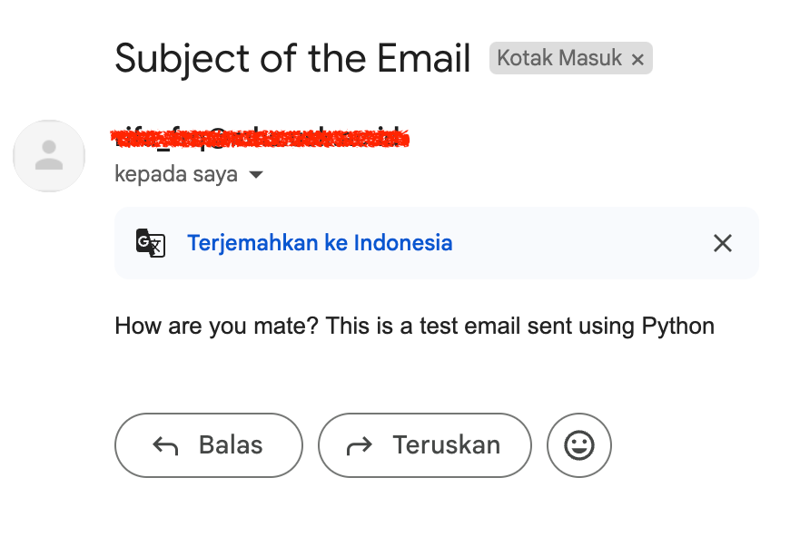The image size is (790, 546).
Task: Dismiss the translation banner
Action: [722, 243]
